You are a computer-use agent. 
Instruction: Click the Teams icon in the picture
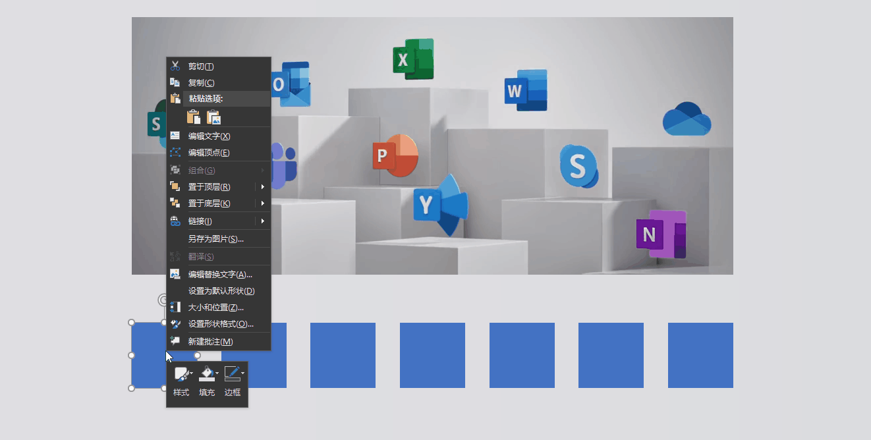[x=284, y=165]
